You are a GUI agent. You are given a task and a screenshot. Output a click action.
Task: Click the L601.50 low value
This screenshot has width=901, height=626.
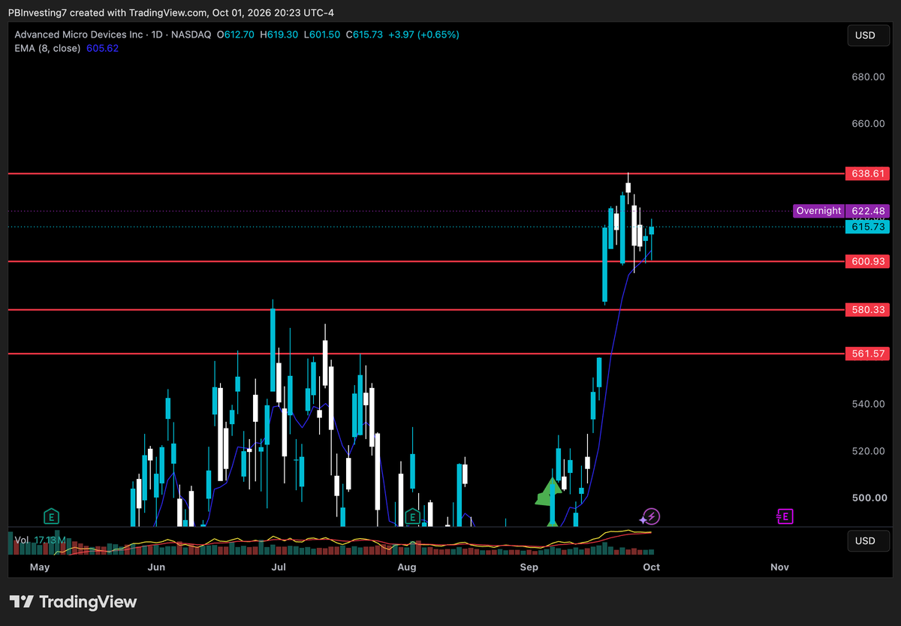point(321,35)
